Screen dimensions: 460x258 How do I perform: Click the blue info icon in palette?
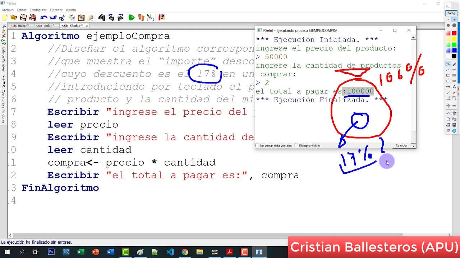click(x=454, y=132)
